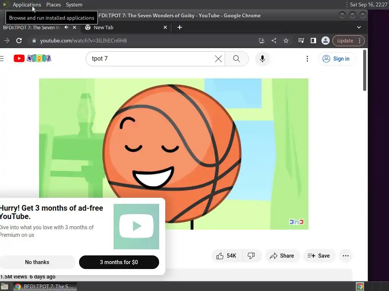Click the page vertical scrollbar
Screen dimensions: 389x291
tap(364, 70)
